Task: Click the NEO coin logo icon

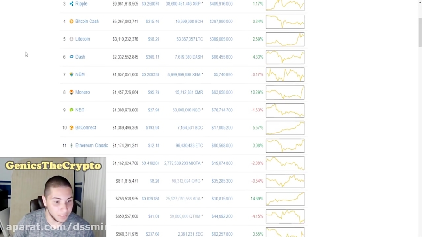Action: [x=71, y=110]
